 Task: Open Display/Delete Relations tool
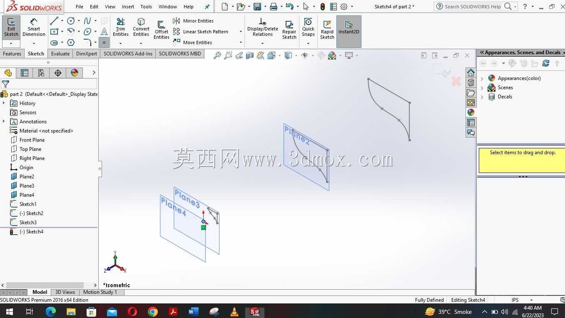pyautogui.click(x=262, y=28)
